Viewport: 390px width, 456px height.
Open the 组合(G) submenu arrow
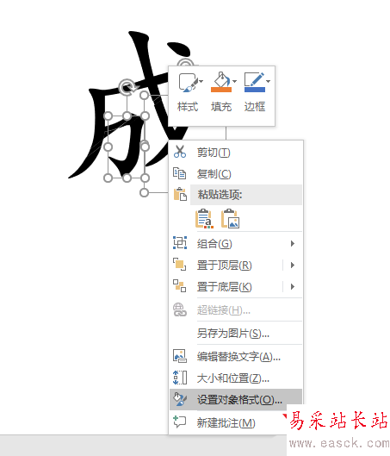pyautogui.click(x=293, y=244)
